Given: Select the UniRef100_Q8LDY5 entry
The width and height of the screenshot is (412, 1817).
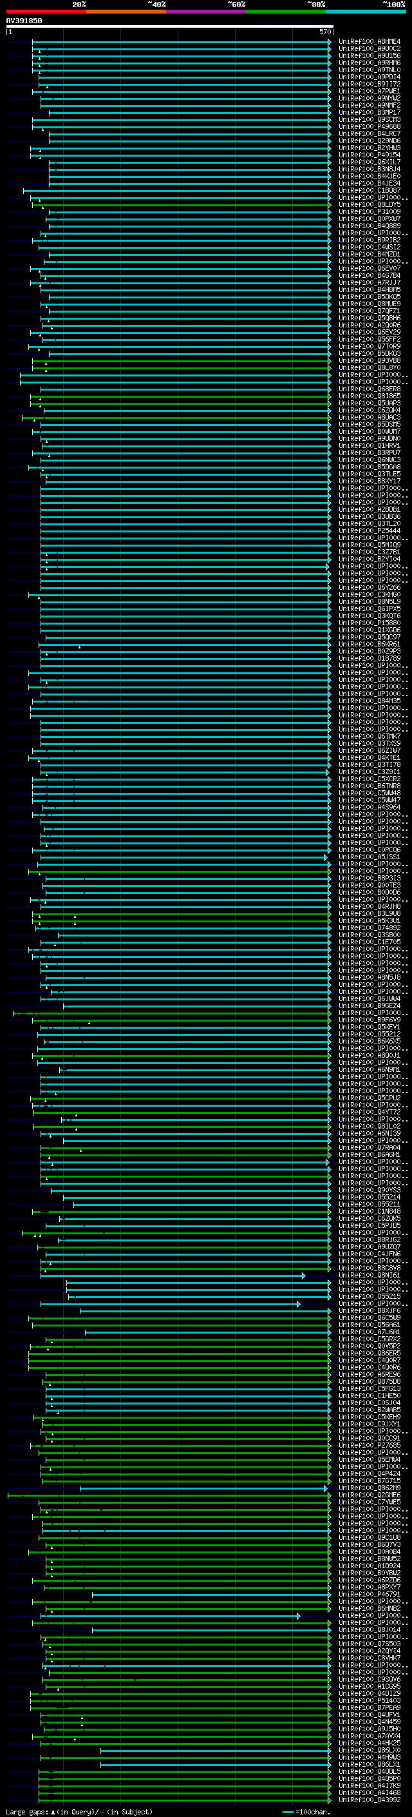Looking at the screenshot, I should (x=369, y=204).
